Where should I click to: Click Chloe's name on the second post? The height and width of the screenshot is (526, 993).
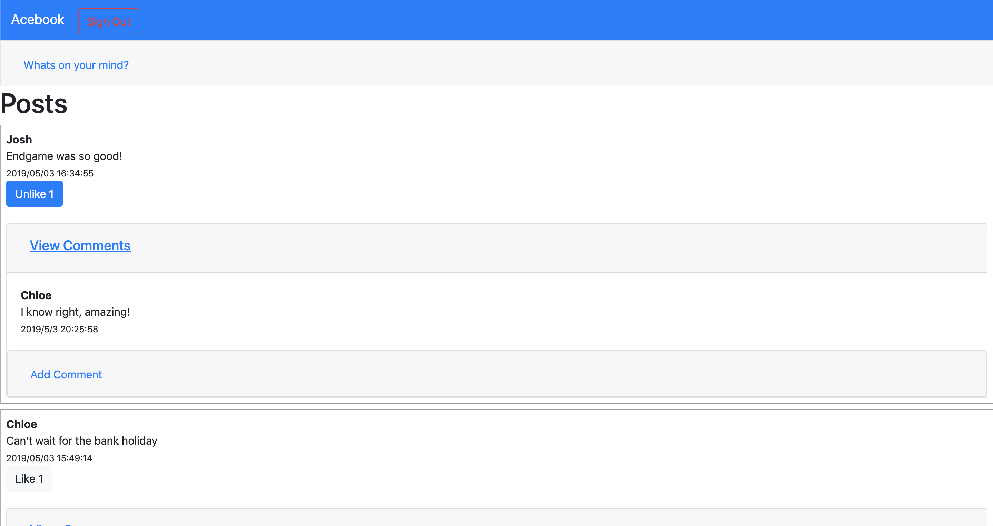tap(22, 424)
